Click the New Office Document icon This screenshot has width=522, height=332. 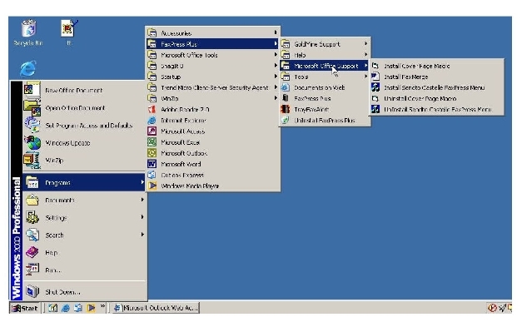(32, 90)
